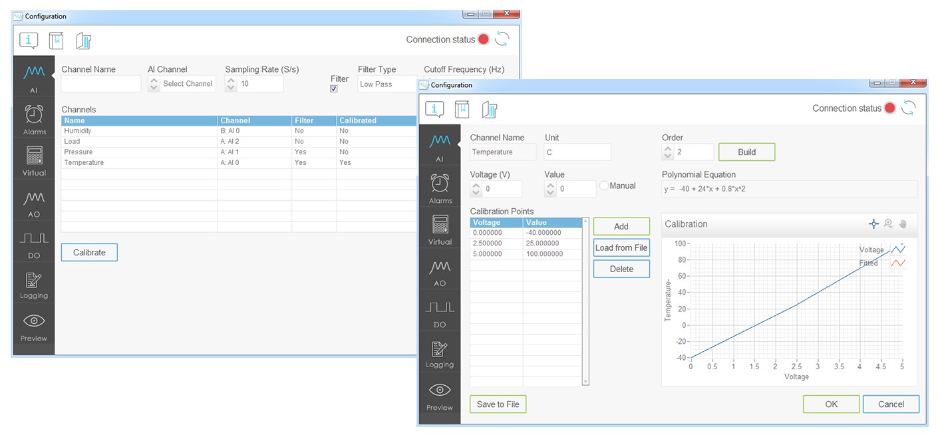This screenshot has width=942, height=439.
Task: Toggle the Voltage plot legend swatch
Action: pyautogui.click(x=898, y=249)
